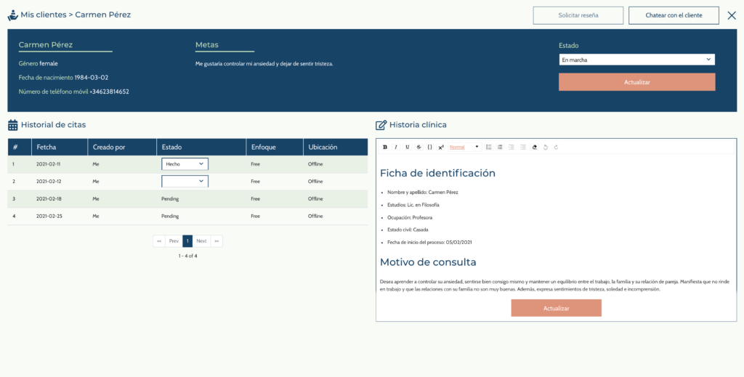Open the status dropdown for appointment 1
744x377 pixels.
point(185,164)
